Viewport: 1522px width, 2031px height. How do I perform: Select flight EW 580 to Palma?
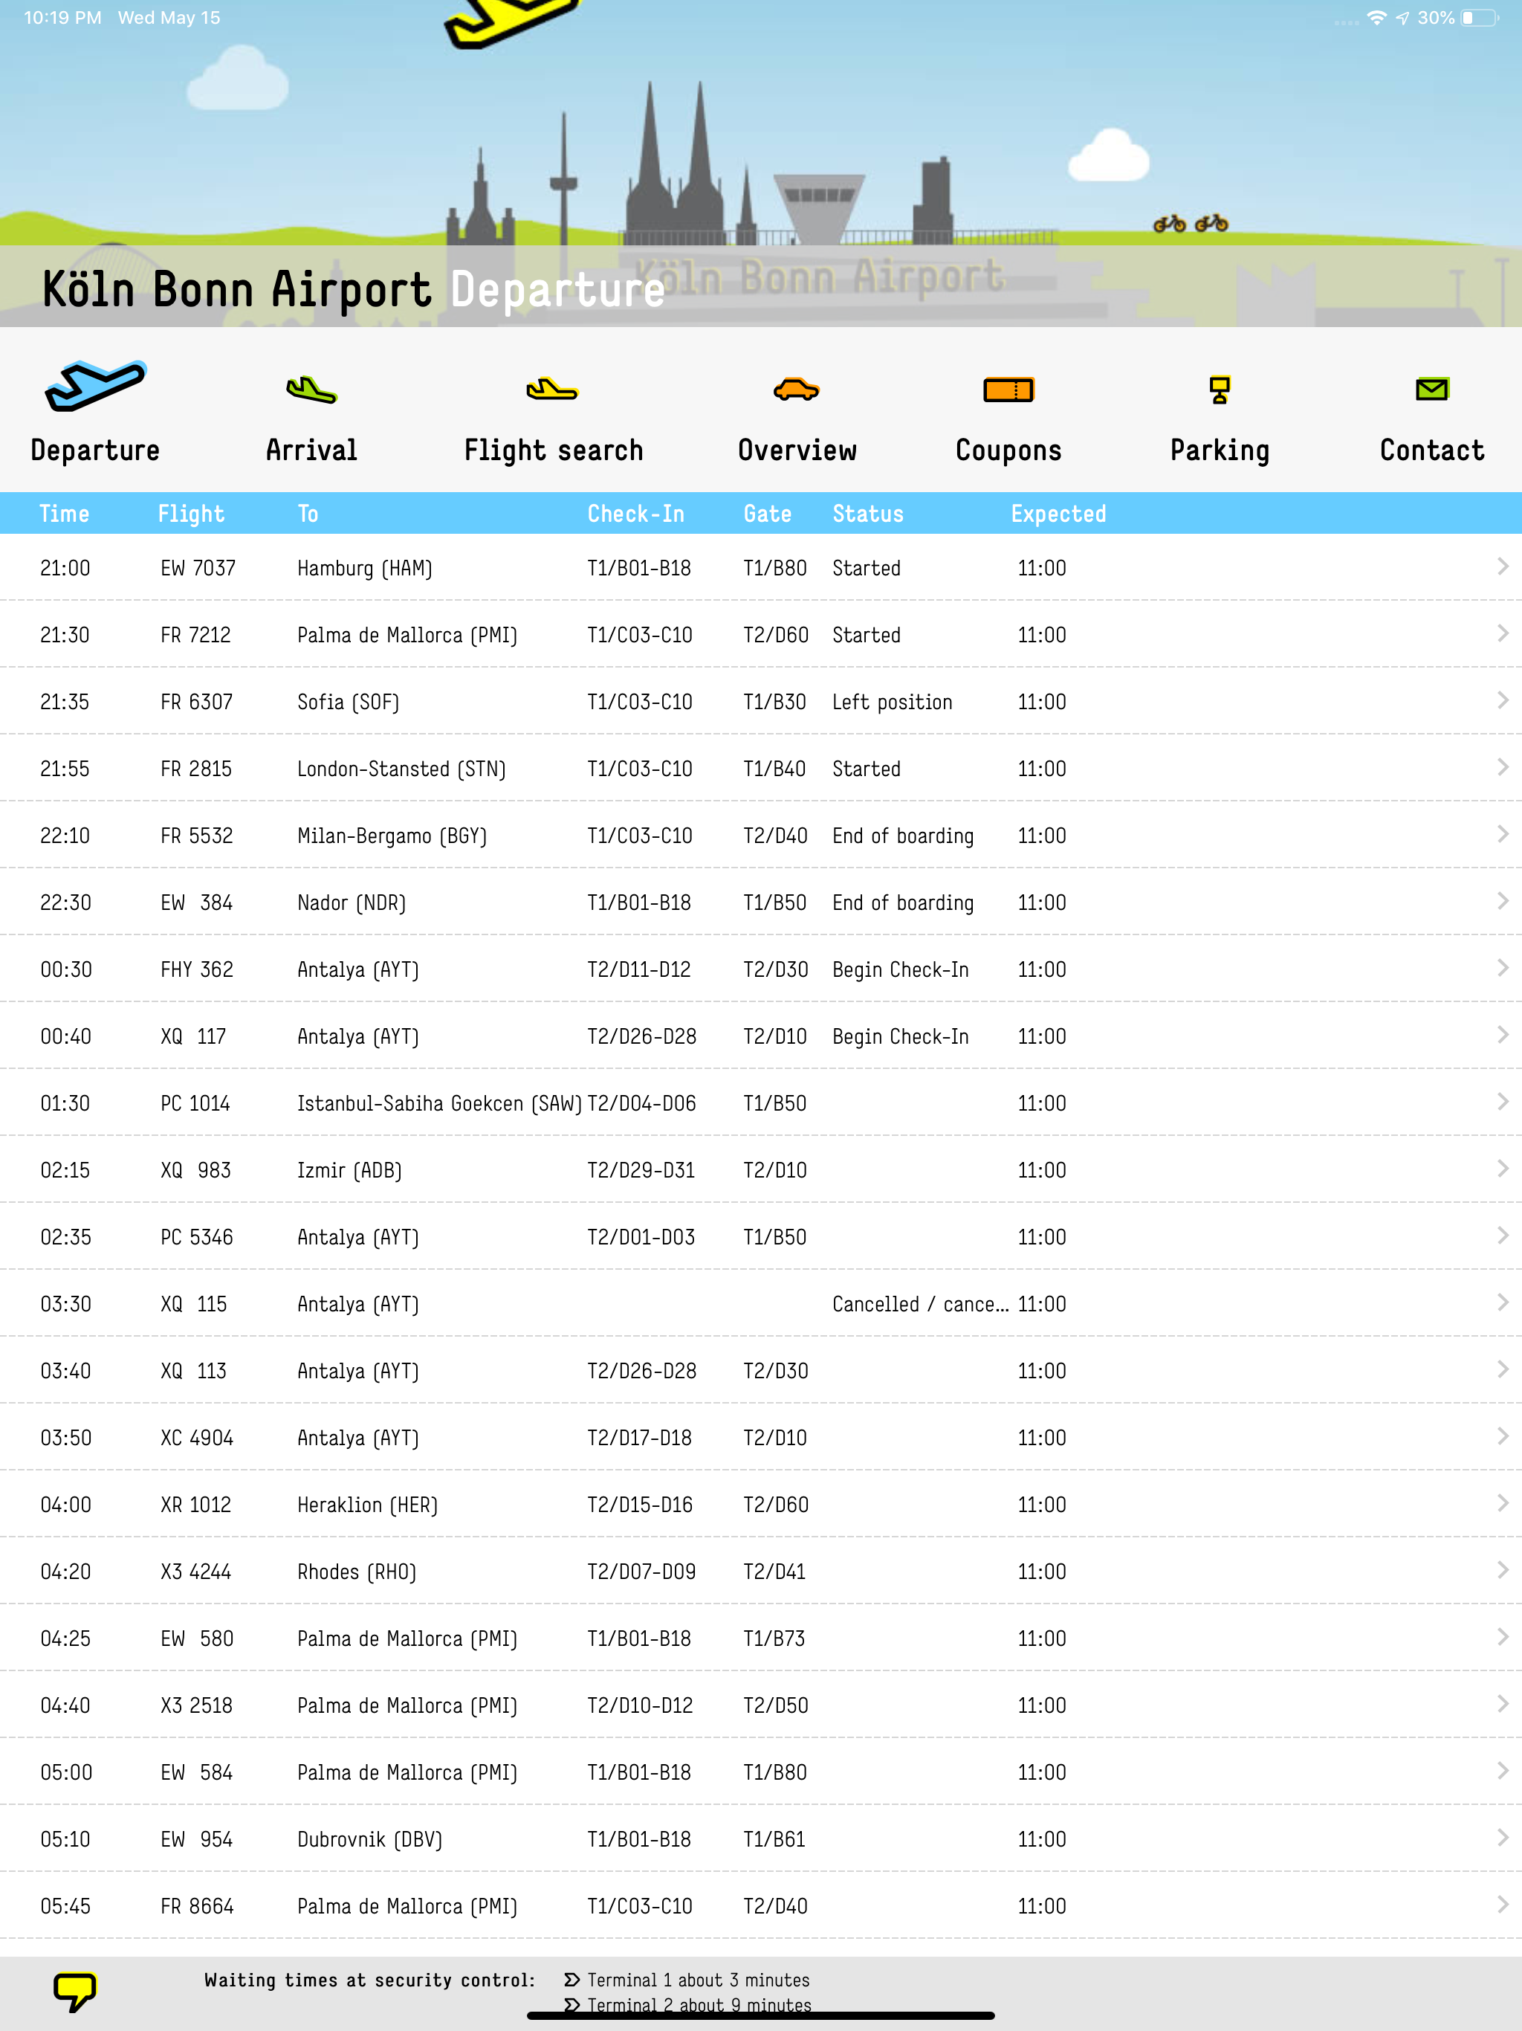(761, 1639)
